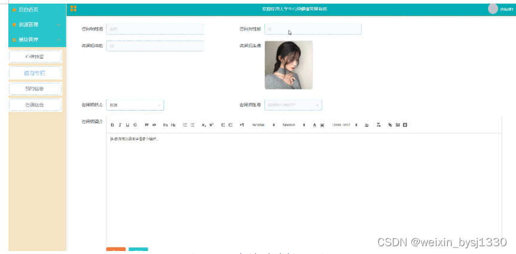The height and width of the screenshot is (254, 516).
Task: Increase indent in the editor
Action: (x=230, y=125)
